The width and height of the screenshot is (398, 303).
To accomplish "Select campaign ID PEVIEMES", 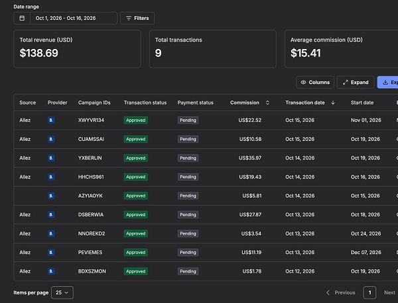I will pos(90,252).
